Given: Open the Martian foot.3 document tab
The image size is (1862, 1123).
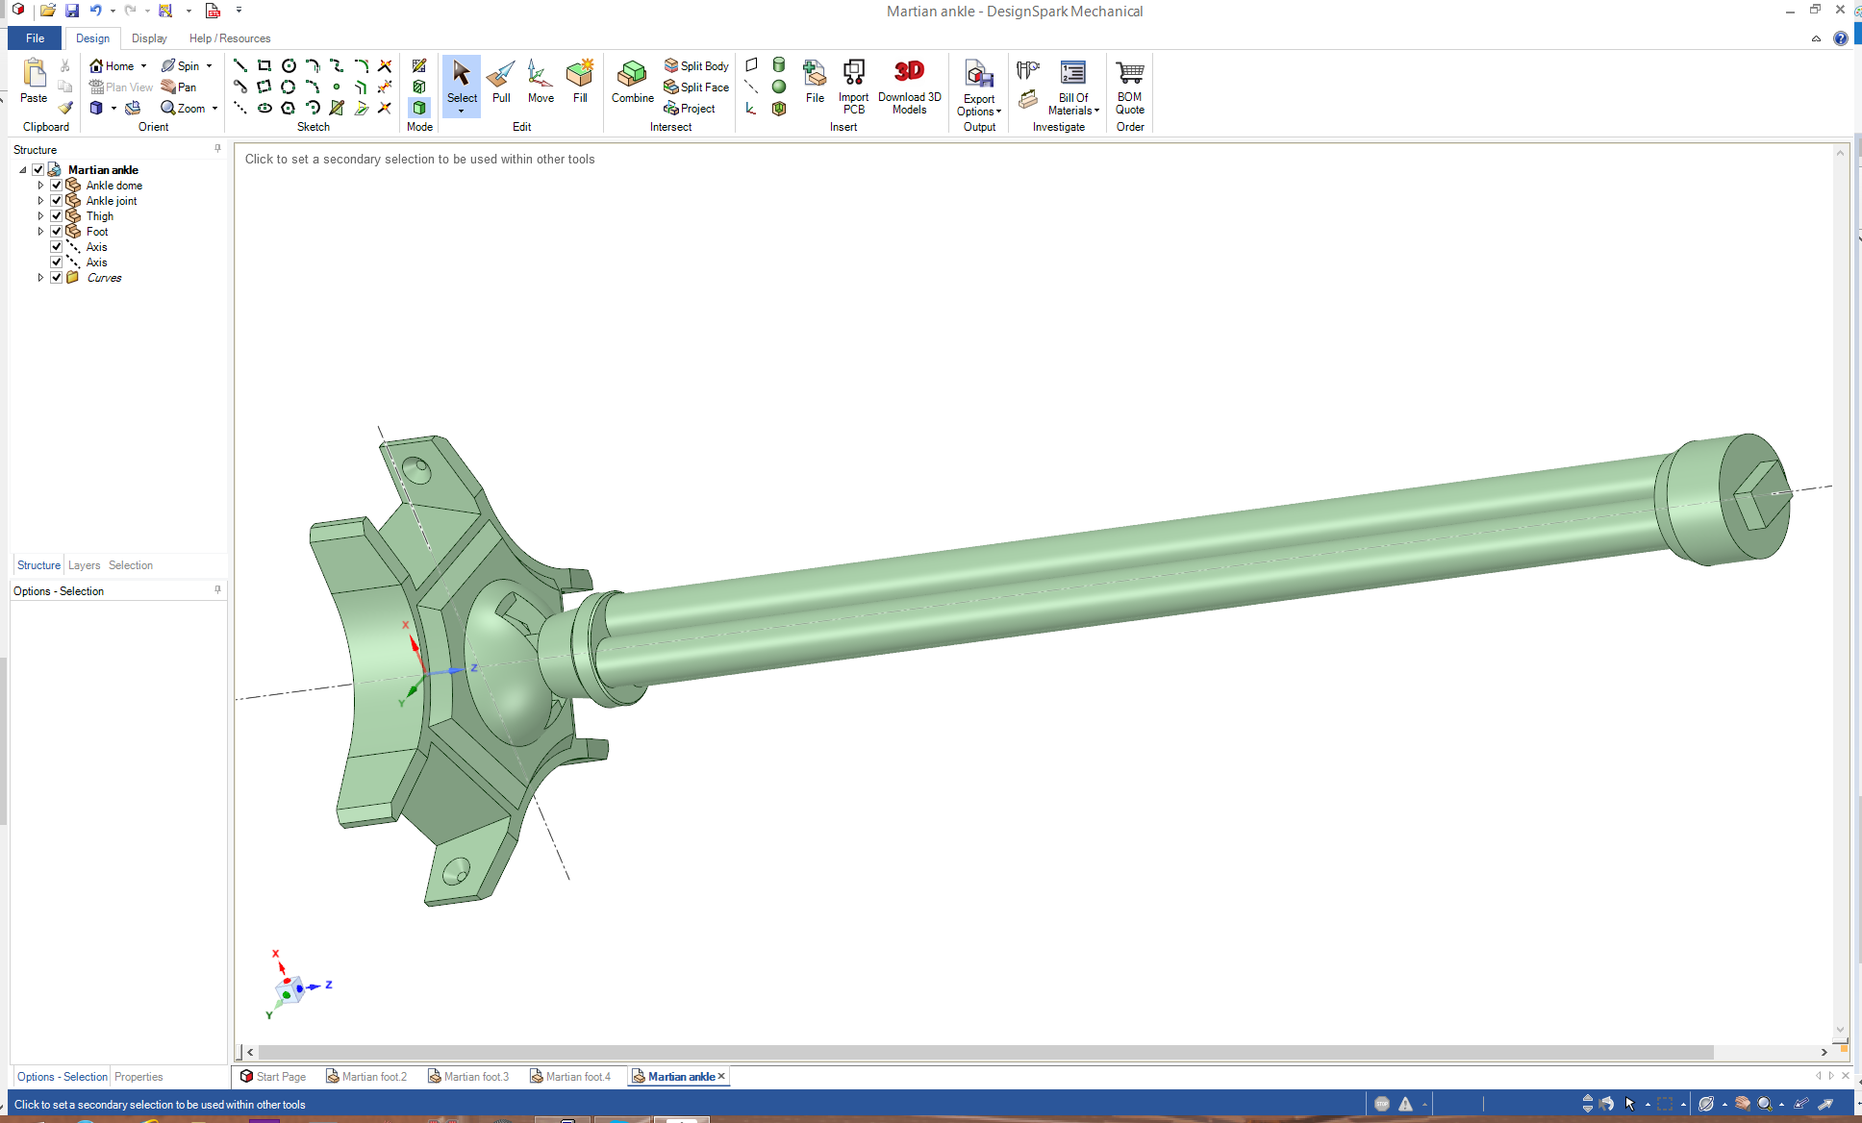Looking at the screenshot, I should 468,1077.
